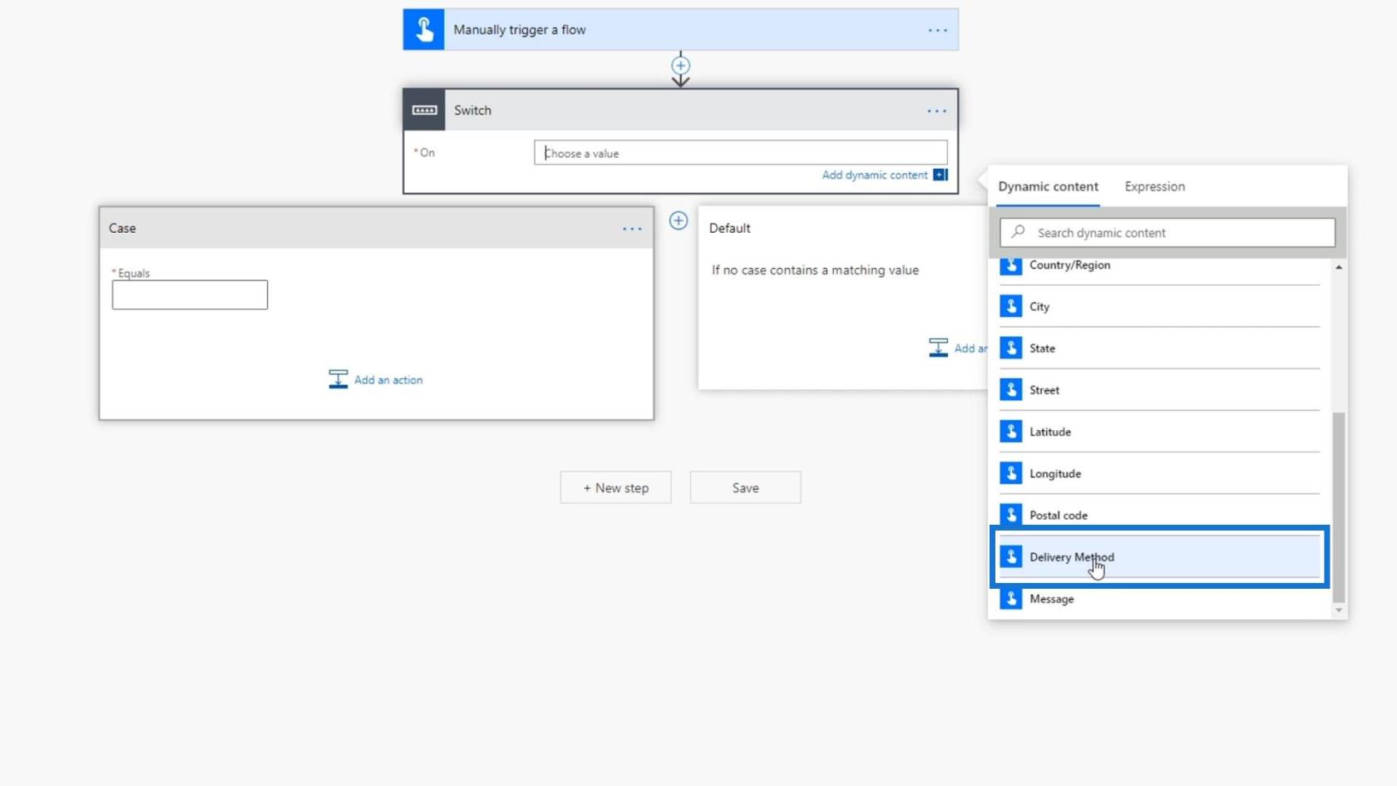Click the New step button
Image resolution: width=1397 pixels, height=786 pixels.
[x=615, y=487]
